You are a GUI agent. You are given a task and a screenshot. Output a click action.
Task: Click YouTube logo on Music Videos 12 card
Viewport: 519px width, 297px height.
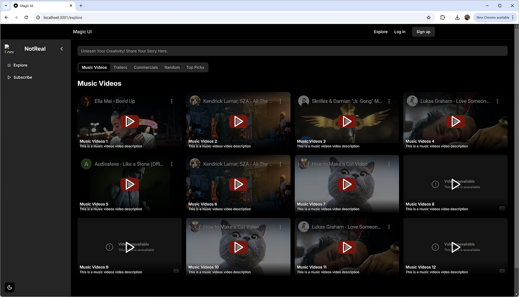click(502, 271)
